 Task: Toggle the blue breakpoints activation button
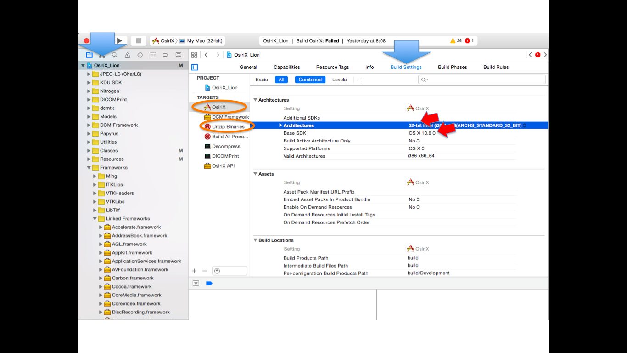(x=209, y=283)
